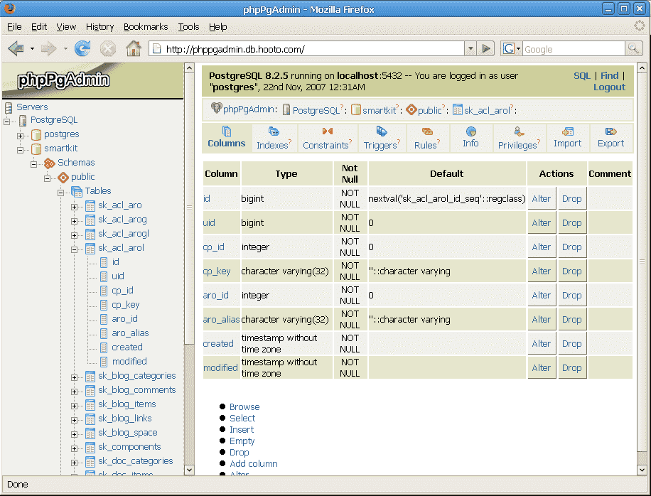Click Alter for the created column
The width and height of the screenshot is (651, 496).
pyautogui.click(x=542, y=344)
